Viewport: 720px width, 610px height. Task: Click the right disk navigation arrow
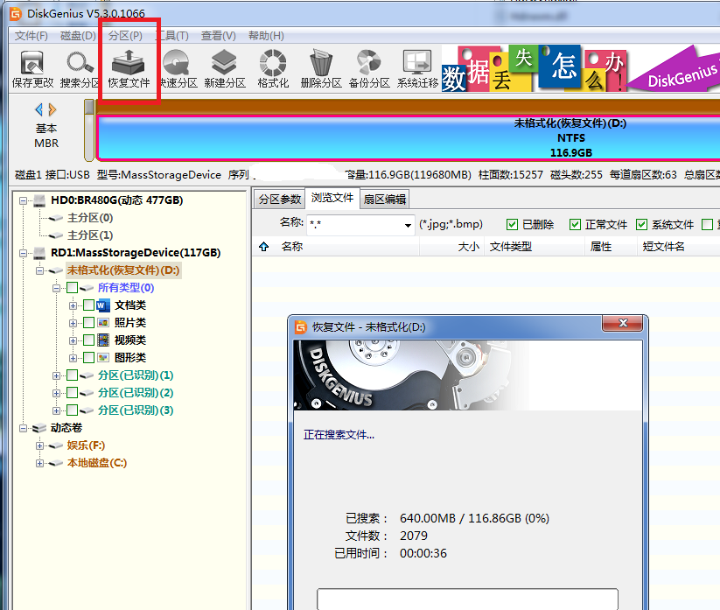tap(52, 109)
